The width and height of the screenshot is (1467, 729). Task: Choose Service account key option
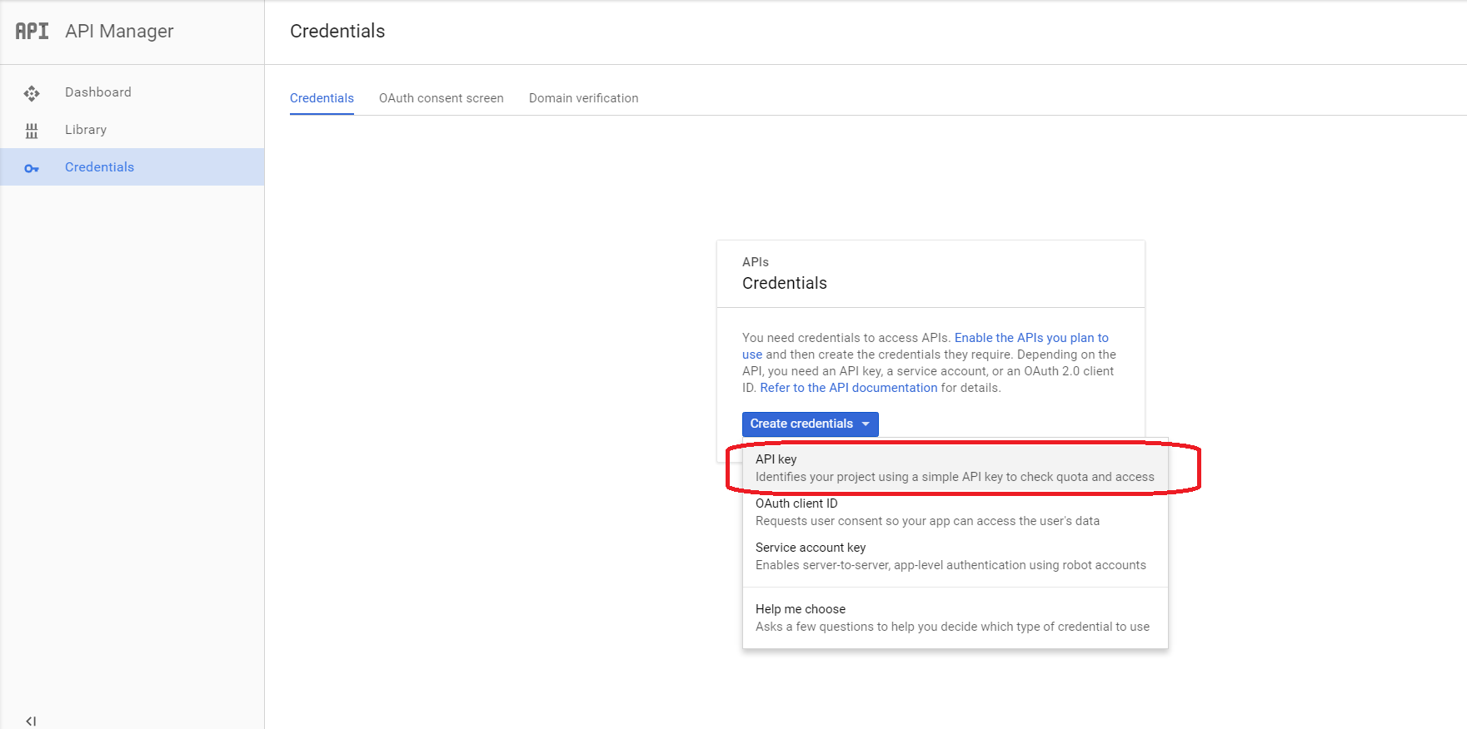click(955, 556)
